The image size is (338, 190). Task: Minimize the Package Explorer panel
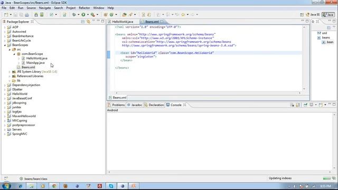[98, 21]
